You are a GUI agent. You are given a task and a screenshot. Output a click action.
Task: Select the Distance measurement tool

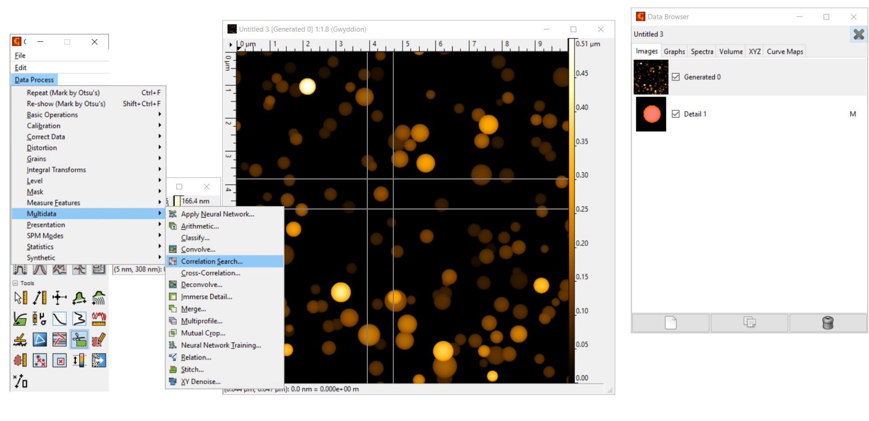pos(40,298)
